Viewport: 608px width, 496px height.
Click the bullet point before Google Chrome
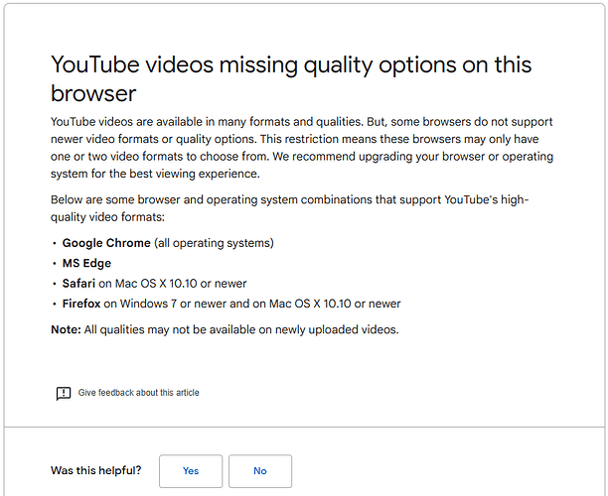click(x=54, y=243)
